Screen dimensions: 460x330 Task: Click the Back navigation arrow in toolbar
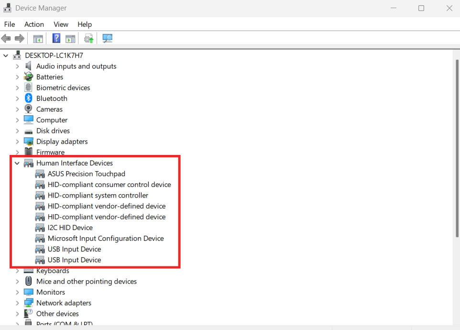point(6,38)
